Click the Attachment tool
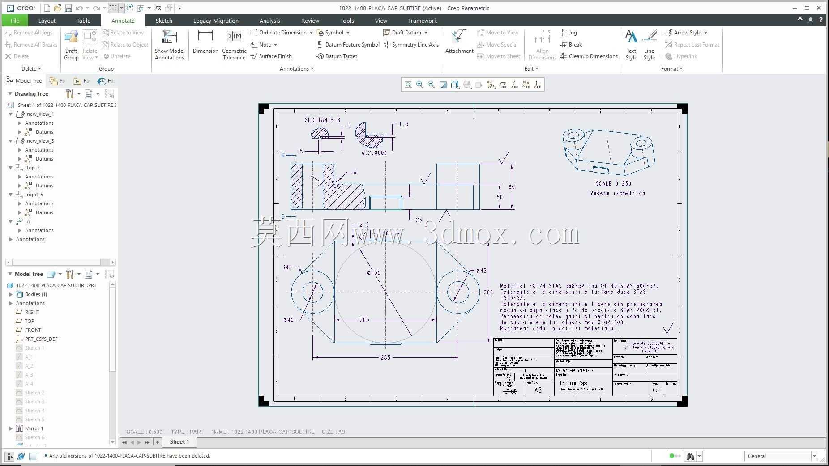829x466 pixels. pos(459,42)
